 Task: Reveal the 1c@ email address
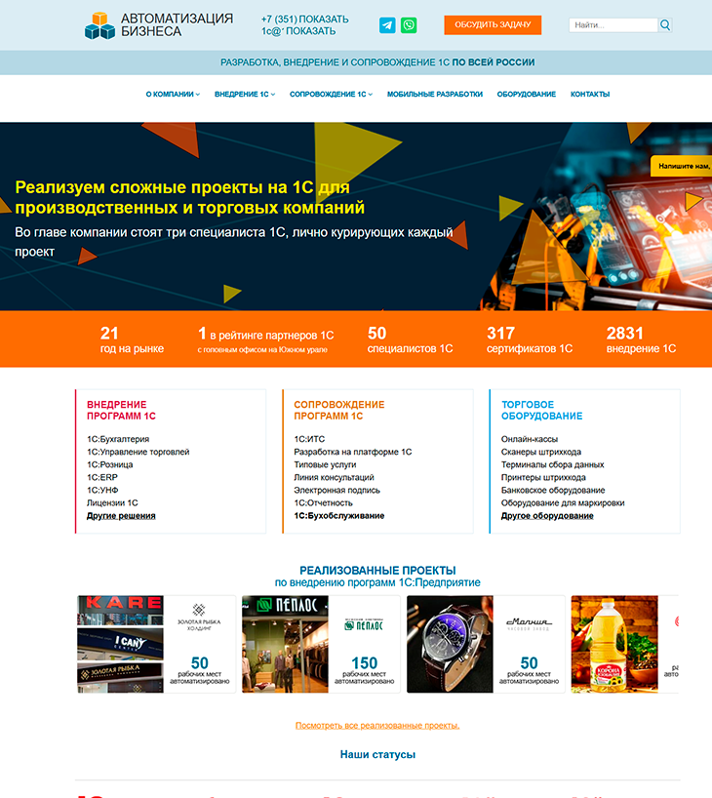point(298,31)
